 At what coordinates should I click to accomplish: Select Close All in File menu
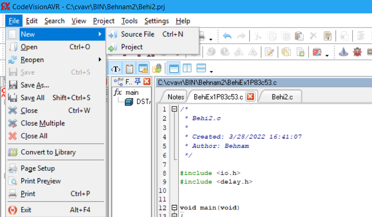(56, 136)
